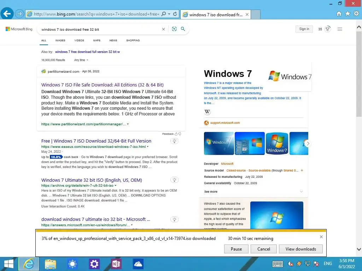Viewport: 362px width, 271px height.
Task: Open Free Windows 7 ISO Download 32/64-Bit link
Action: [96, 141]
